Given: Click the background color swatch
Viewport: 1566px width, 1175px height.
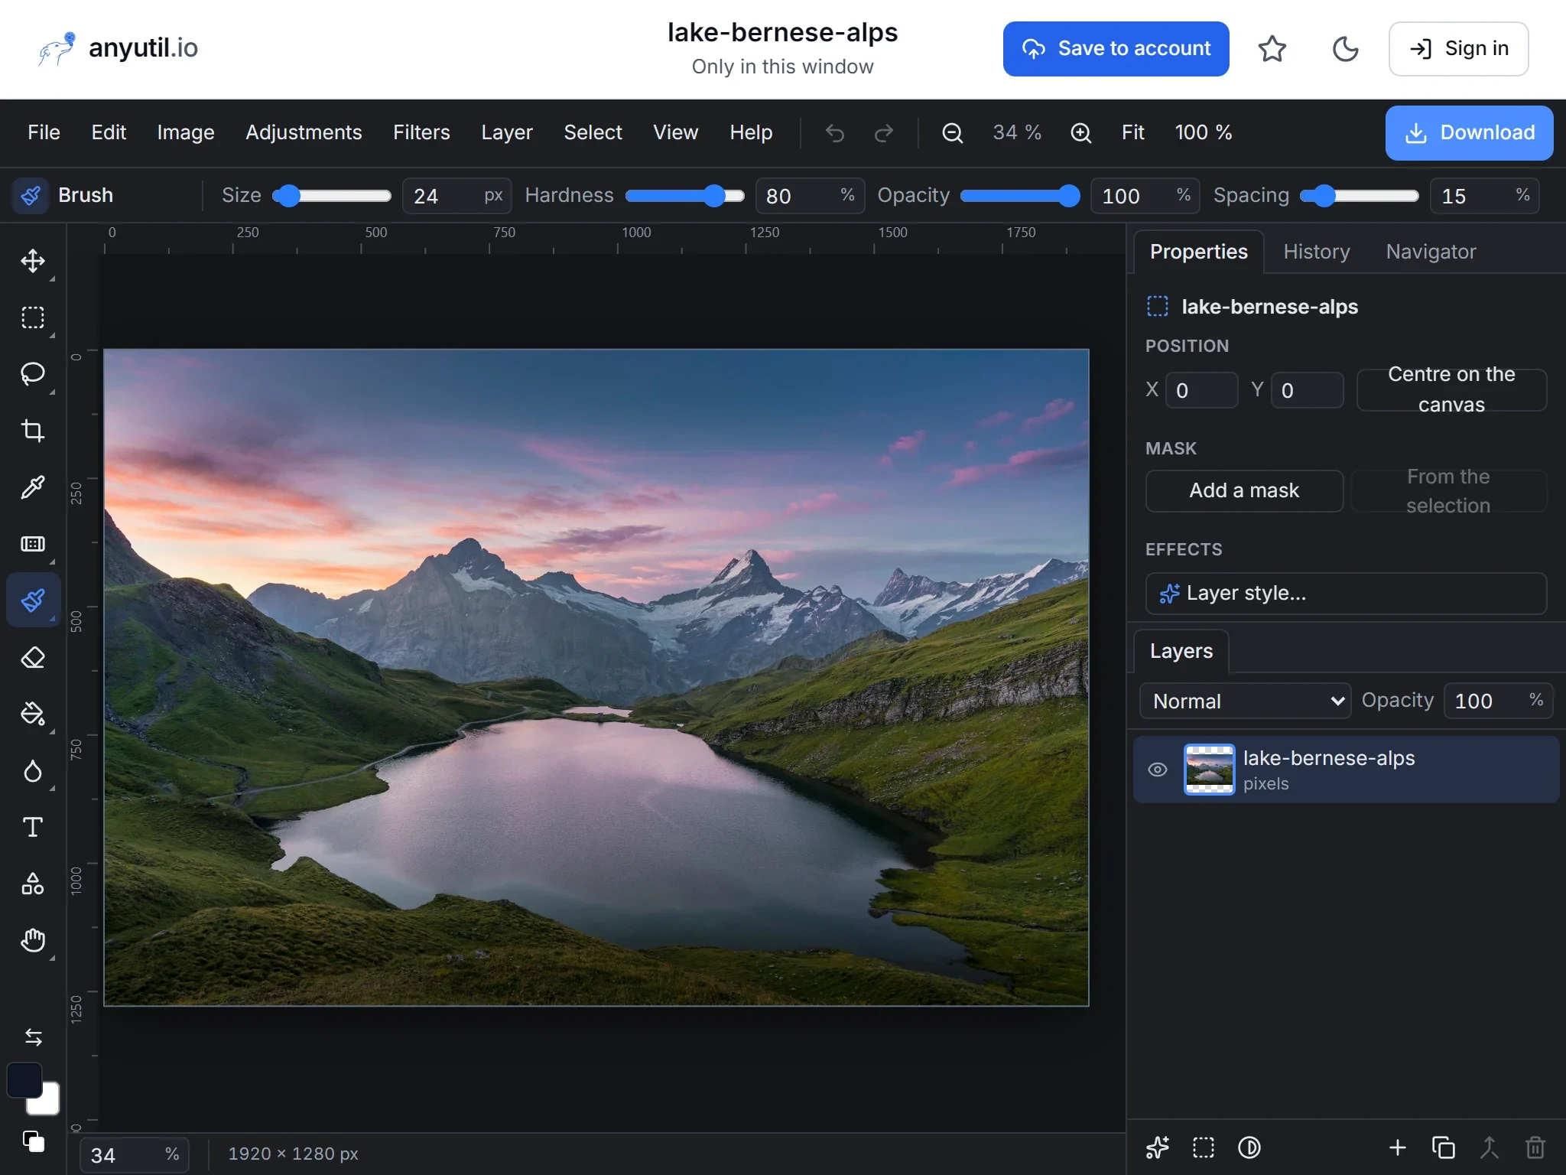Looking at the screenshot, I should [x=49, y=1103].
